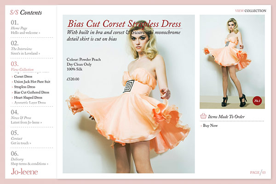This screenshot has width=276, height=184.
Task: Click the shopping basket icon
Action: [x=203, y=117]
